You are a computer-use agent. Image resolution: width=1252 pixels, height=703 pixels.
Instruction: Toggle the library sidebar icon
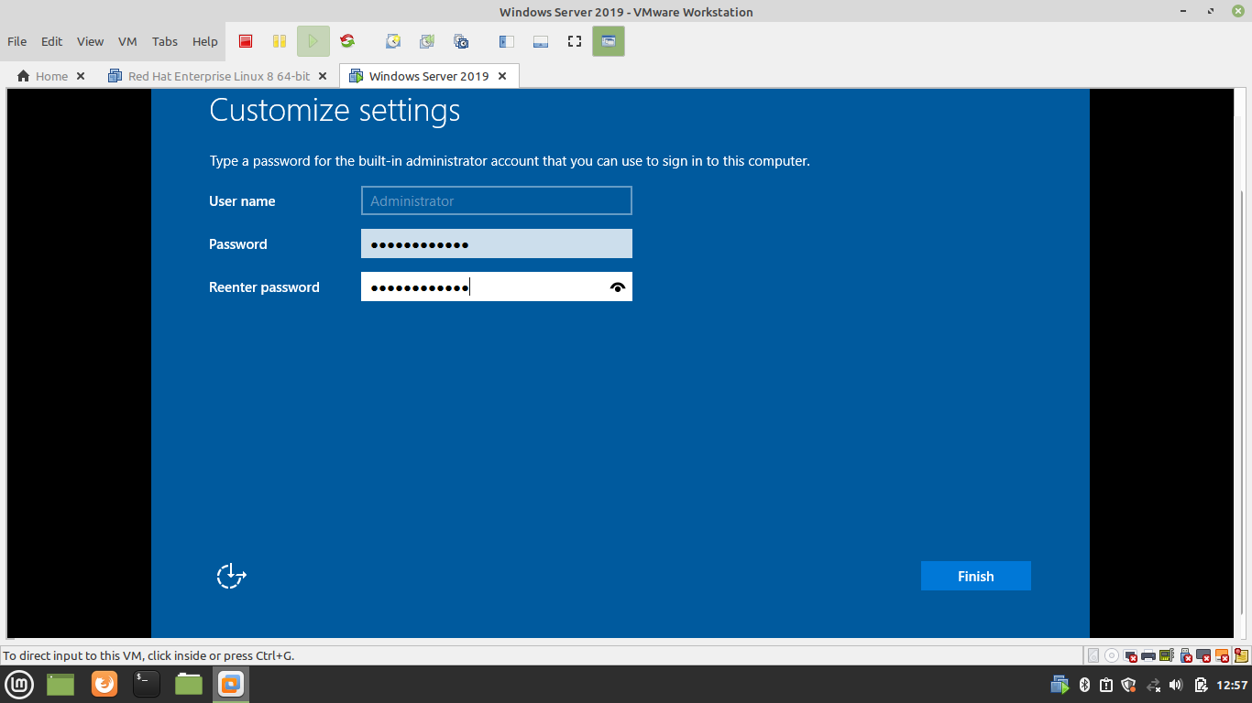(x=506, y=41)
